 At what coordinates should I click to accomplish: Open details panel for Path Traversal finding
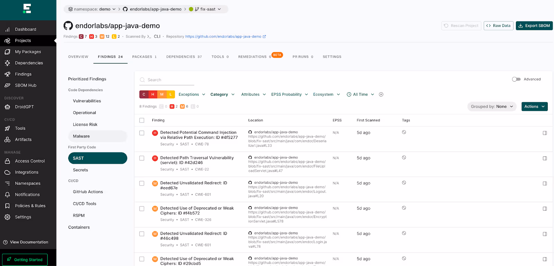click(545, 158)
